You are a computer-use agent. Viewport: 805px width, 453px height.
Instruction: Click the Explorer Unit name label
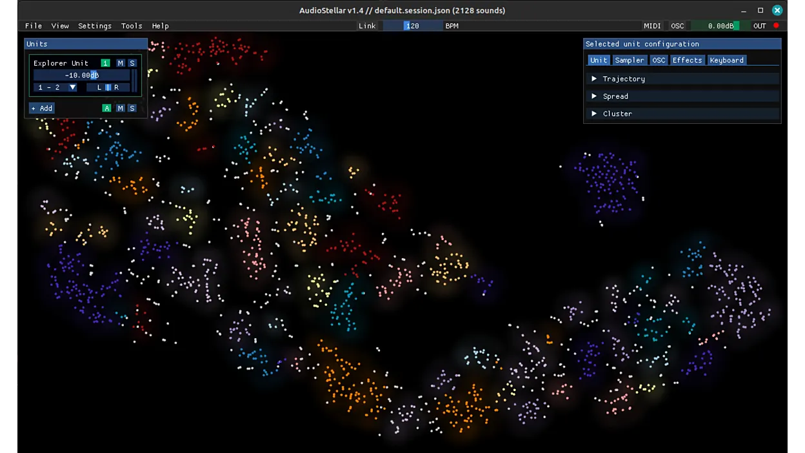pos(61,63)
